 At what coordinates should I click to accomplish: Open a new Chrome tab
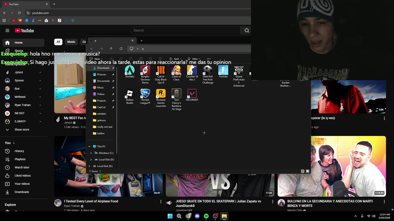point(54,4)
